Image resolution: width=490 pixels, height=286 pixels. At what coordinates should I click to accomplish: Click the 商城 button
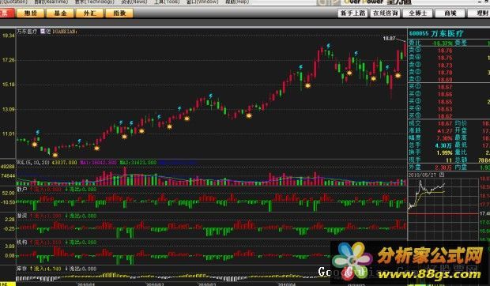tap(450, 13)
